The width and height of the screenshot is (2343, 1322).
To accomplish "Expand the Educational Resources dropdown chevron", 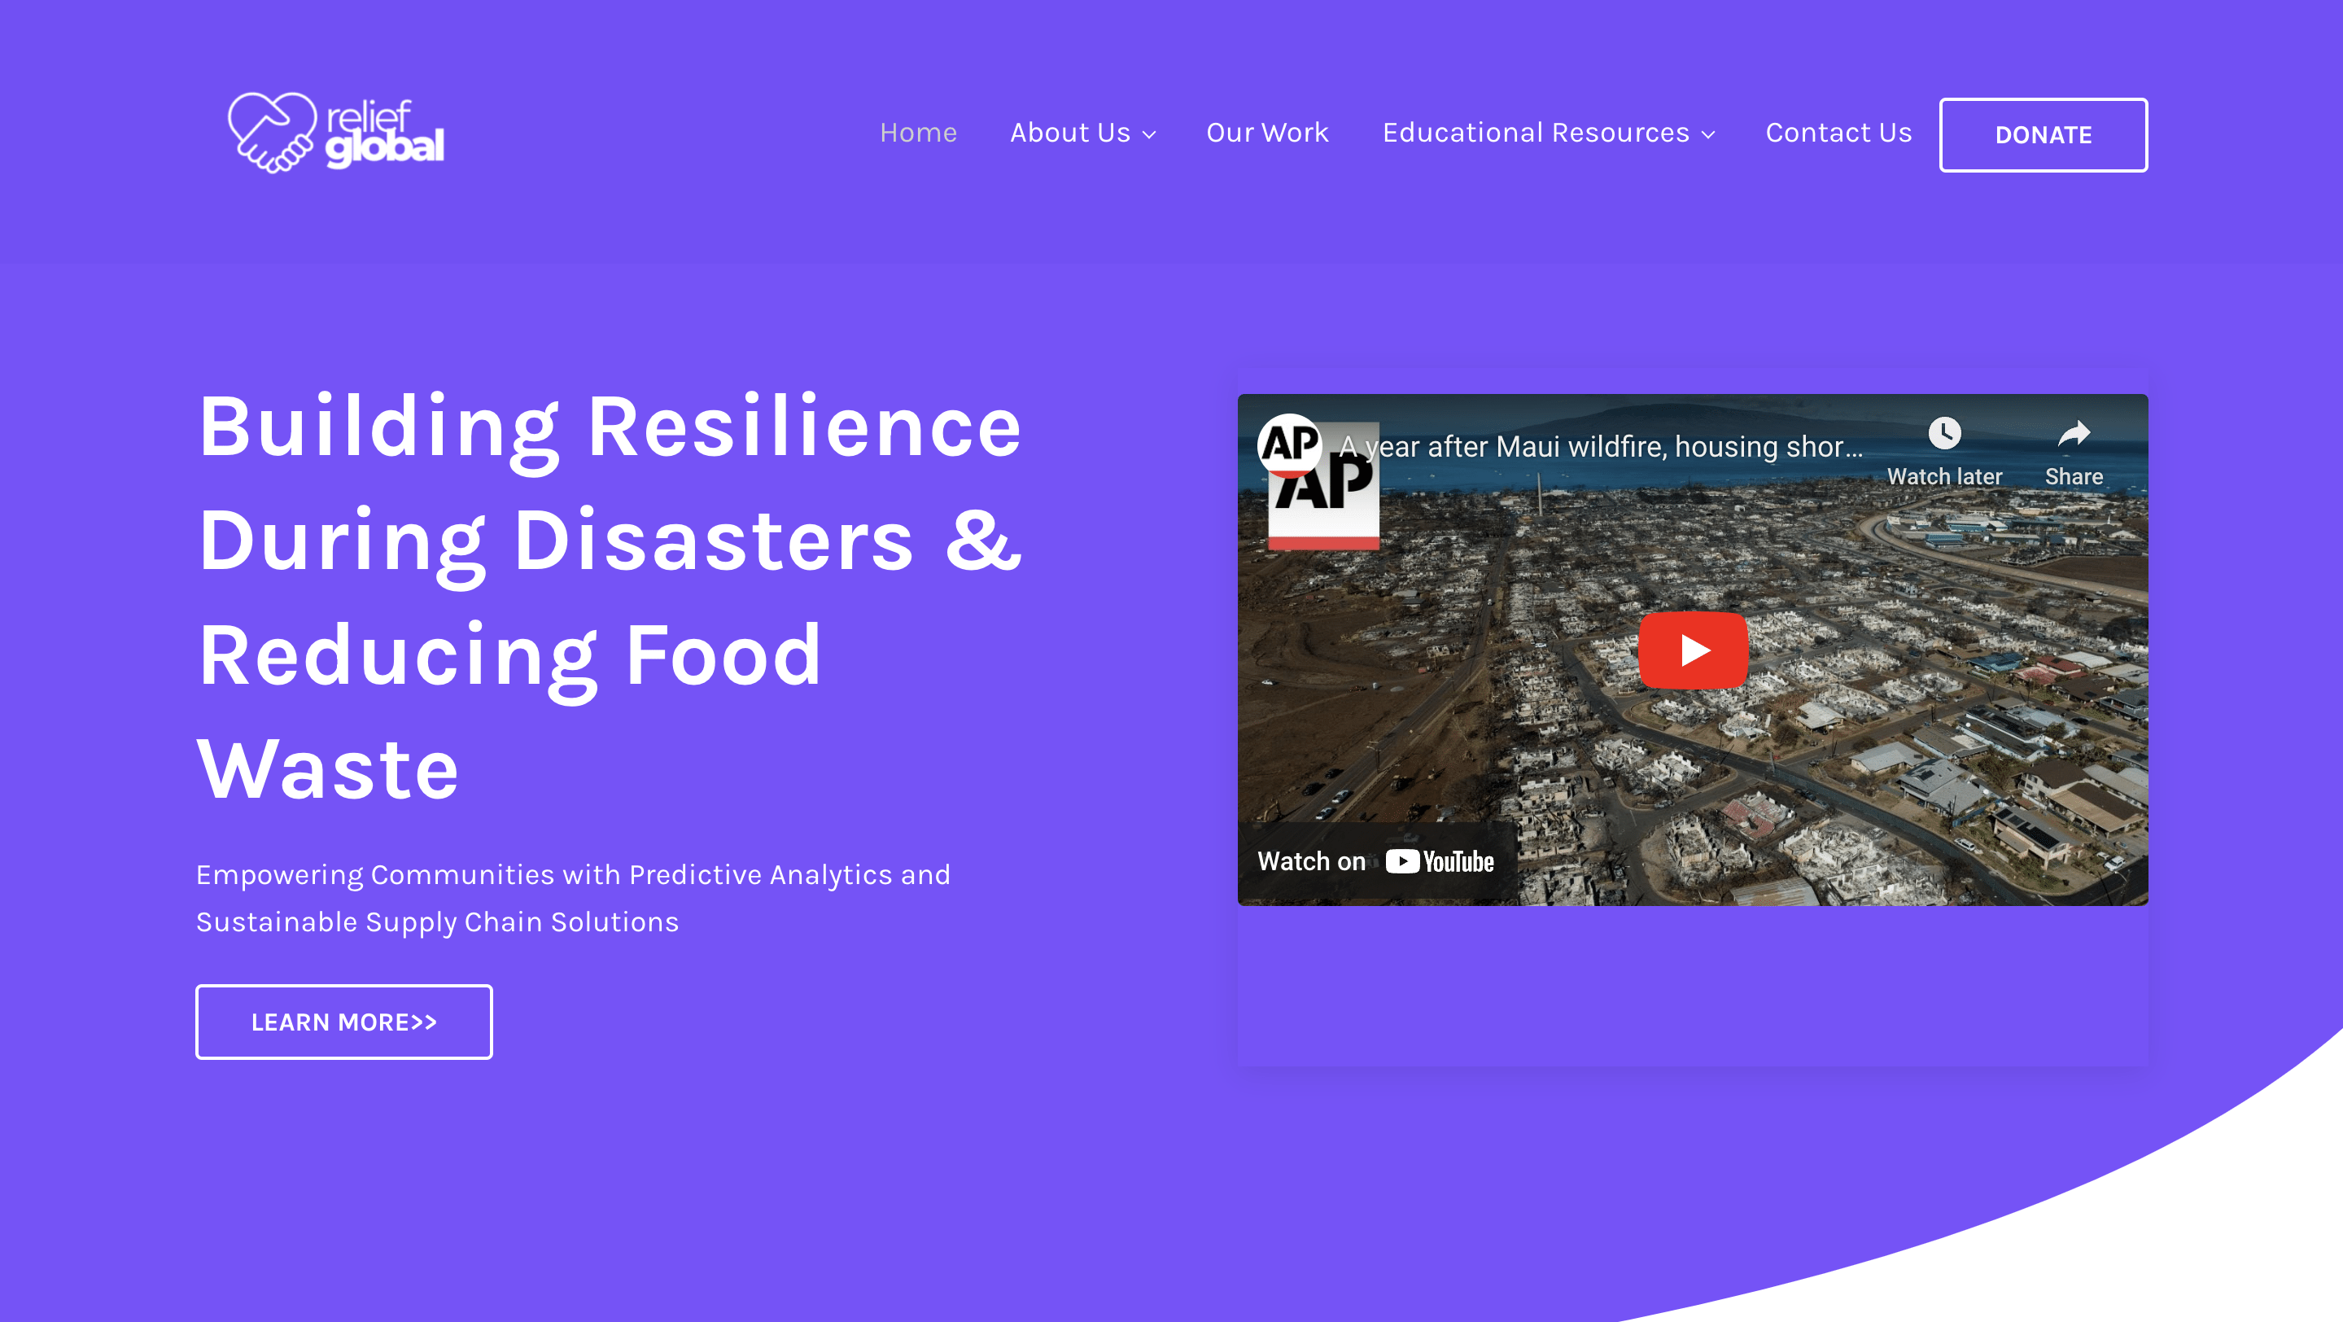I will click(1708, 134).
